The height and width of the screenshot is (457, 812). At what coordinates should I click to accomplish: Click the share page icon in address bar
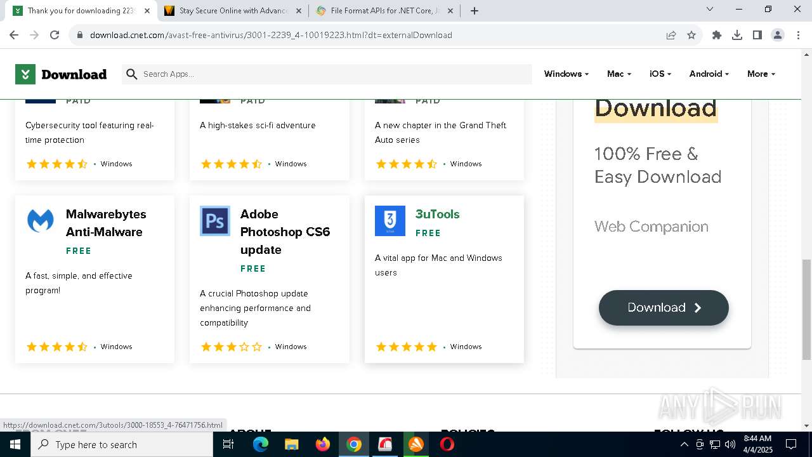(671, 35)
